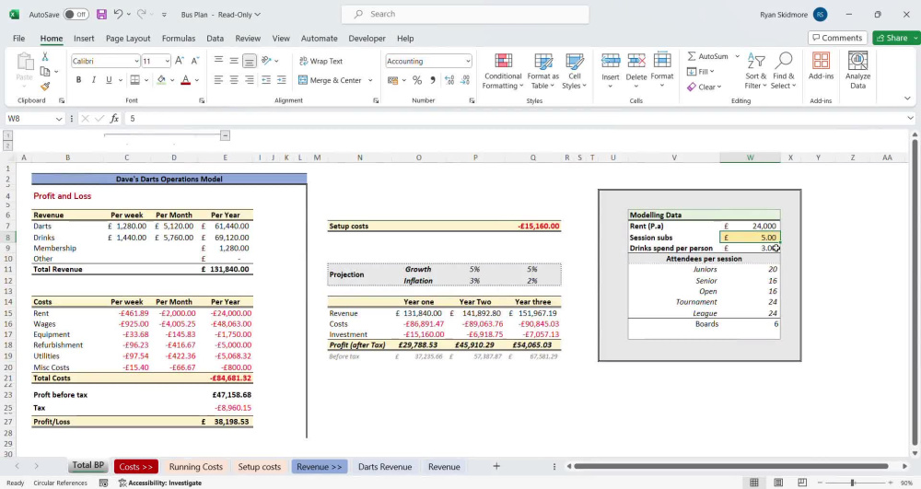
Task: Toggle Underline formatting
Action: 109,80
